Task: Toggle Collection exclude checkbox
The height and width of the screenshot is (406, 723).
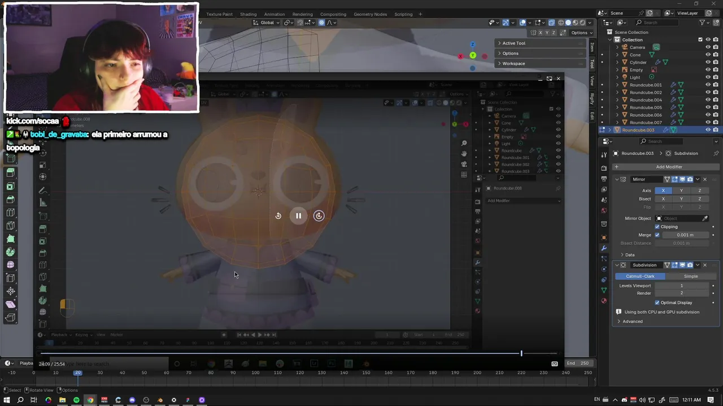Action: pyautogui.click(x=700, y=39)
